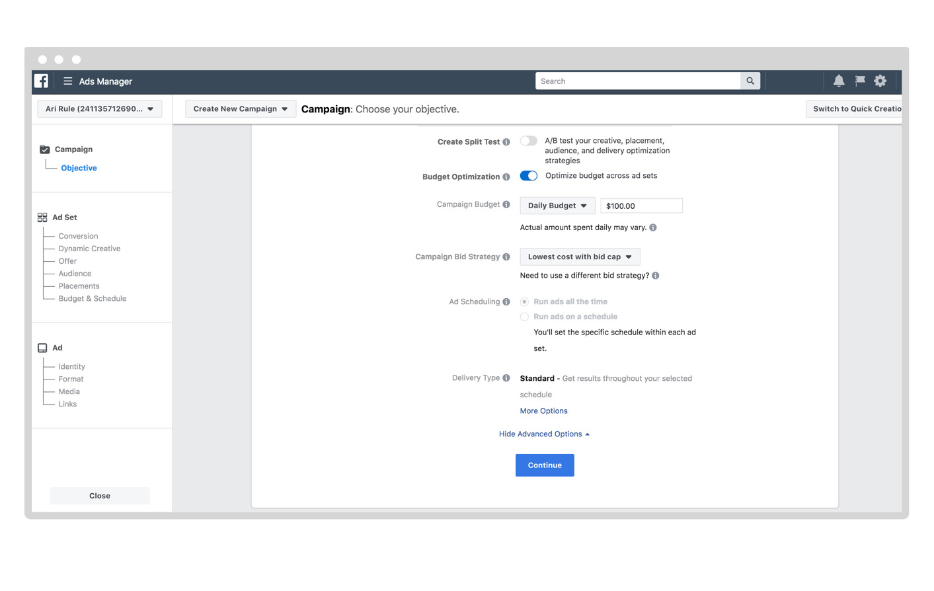
Task: Open Lowest cost with bid cap dropdown
Action: 579,256
